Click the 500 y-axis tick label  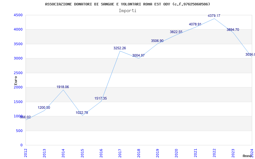[x=19, y=131]
